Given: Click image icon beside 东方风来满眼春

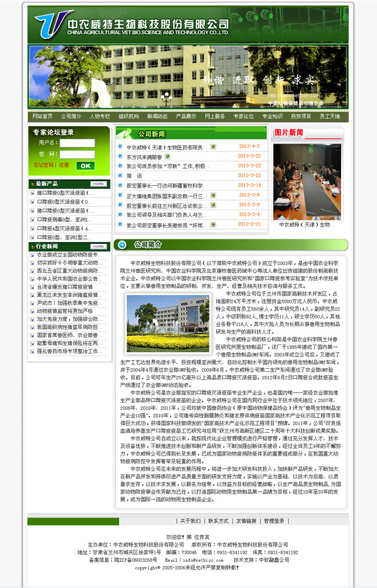Looking at the screenshot, I should [x=168, y=156].
